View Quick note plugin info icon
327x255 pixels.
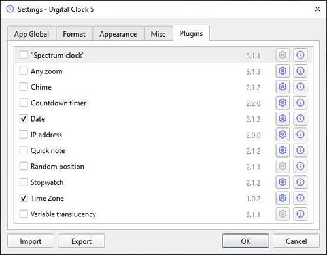pyautogui.click(x=300, y=150)
